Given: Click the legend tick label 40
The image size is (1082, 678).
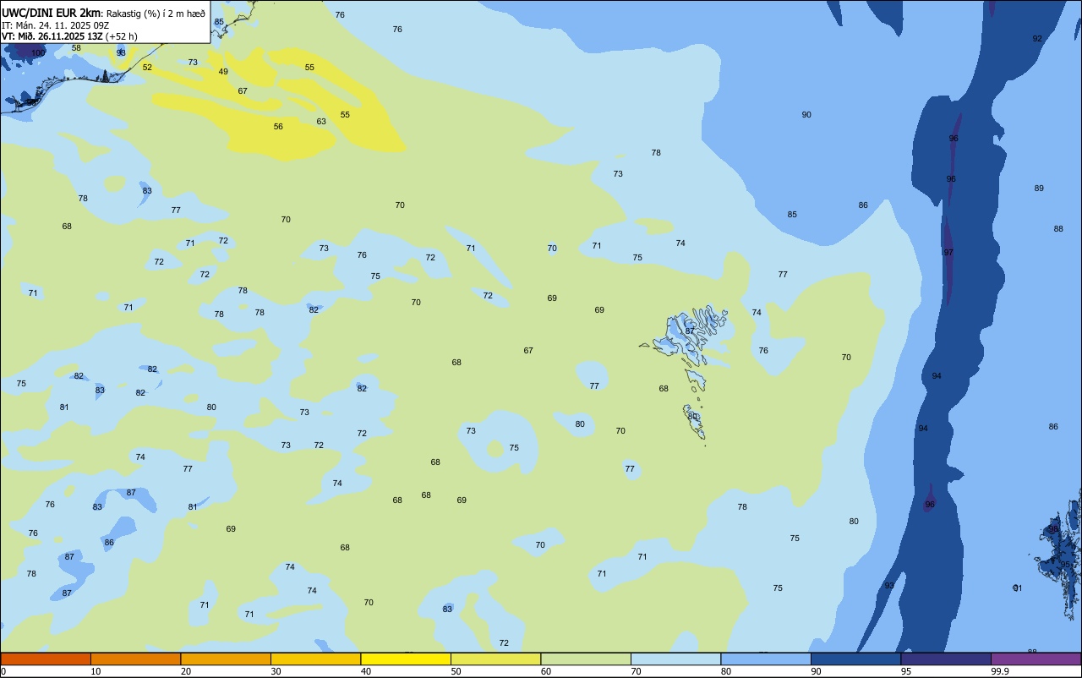Looking at the screenshot, I should click(x=366, y=671).
